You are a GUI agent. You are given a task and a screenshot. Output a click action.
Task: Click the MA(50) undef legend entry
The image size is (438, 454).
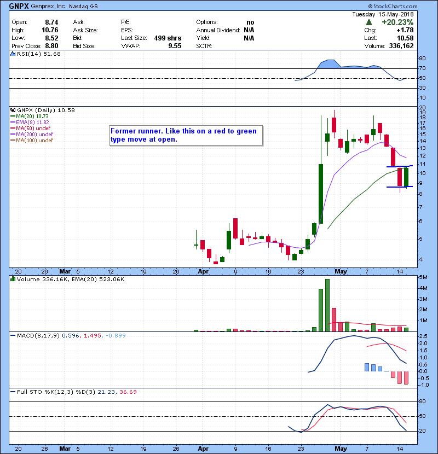pos(30,128)
